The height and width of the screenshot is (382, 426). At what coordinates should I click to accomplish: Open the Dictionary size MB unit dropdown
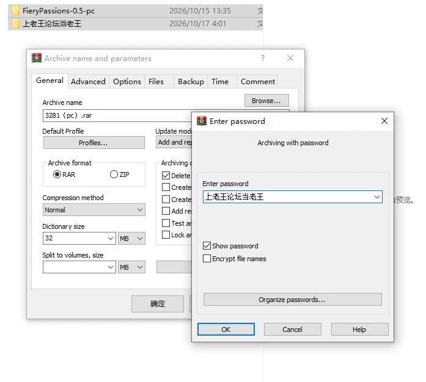(x=131, y=239)
